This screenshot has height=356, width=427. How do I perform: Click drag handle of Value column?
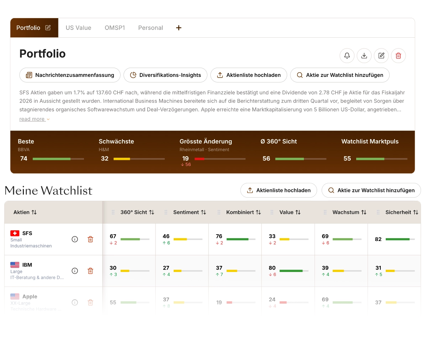pyautogui.click(x=272, y=212)
